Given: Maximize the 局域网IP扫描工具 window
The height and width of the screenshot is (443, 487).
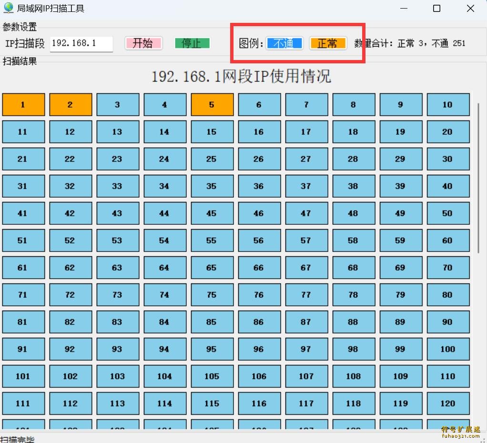Looking at the screenshot, I should (x=436, y=9).
